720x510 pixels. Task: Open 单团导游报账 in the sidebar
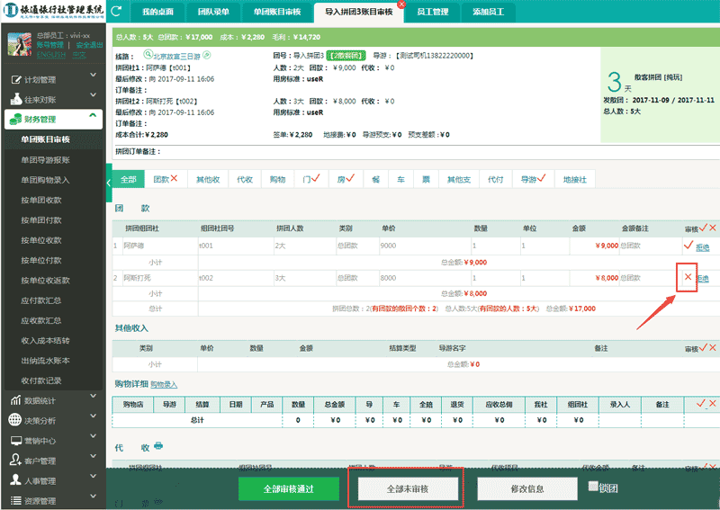[45, 160]
